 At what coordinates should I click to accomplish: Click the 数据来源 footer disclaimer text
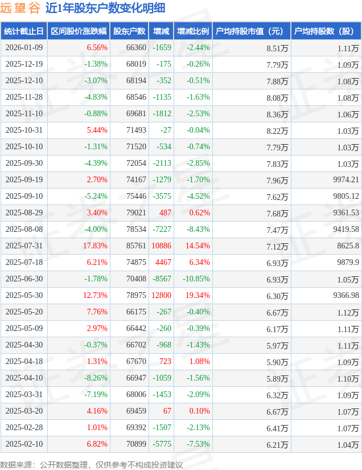[x=92, y=464]
